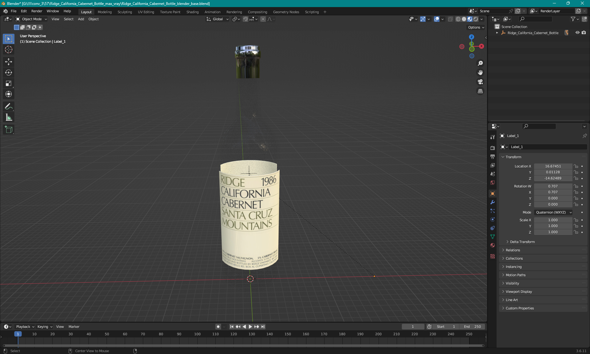This screenshot has width=590, height=354.
Task: Toggle show gizmo button
Action: coord(423,19)
